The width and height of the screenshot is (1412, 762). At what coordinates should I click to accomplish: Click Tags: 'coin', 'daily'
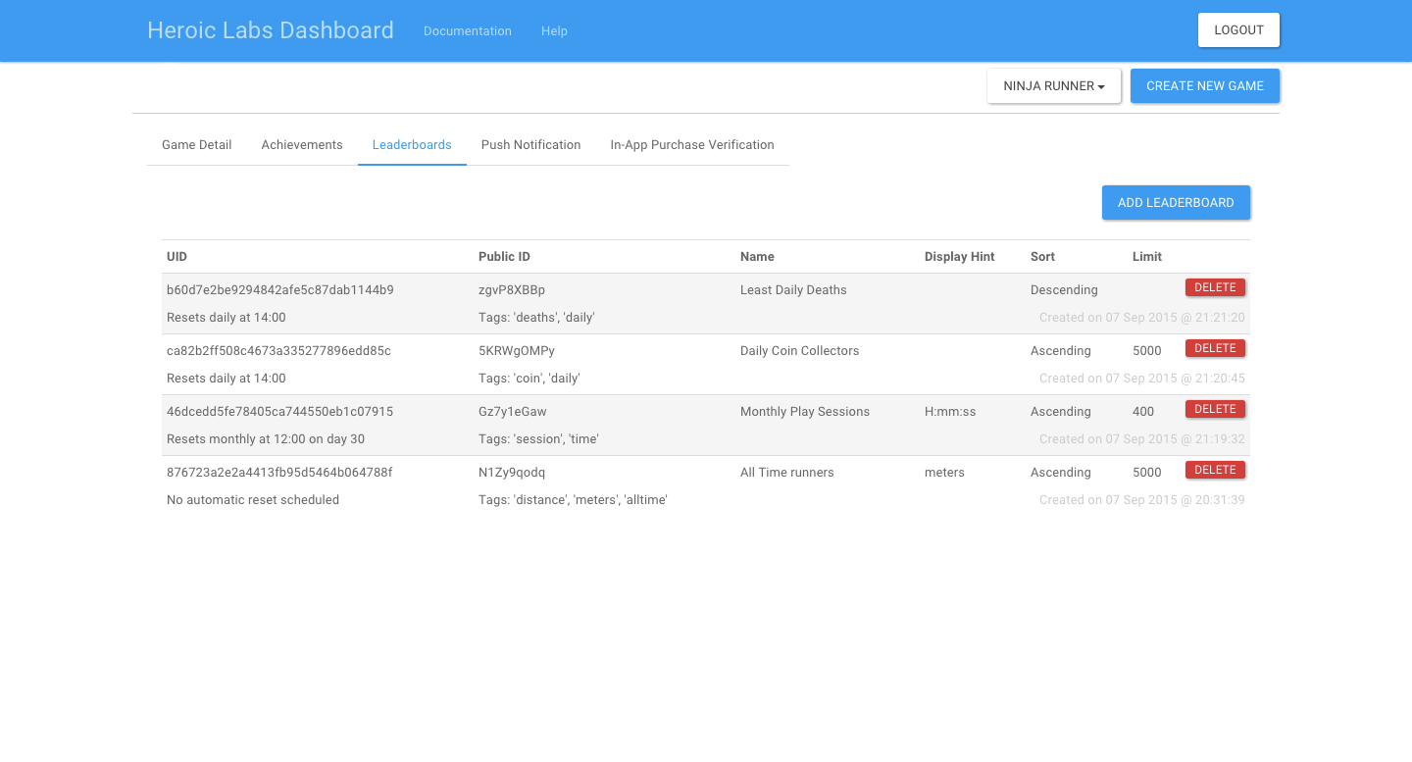[529, 379]
